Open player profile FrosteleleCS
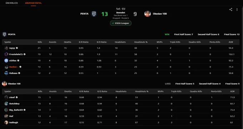243x129 pixels. [16, 54]
